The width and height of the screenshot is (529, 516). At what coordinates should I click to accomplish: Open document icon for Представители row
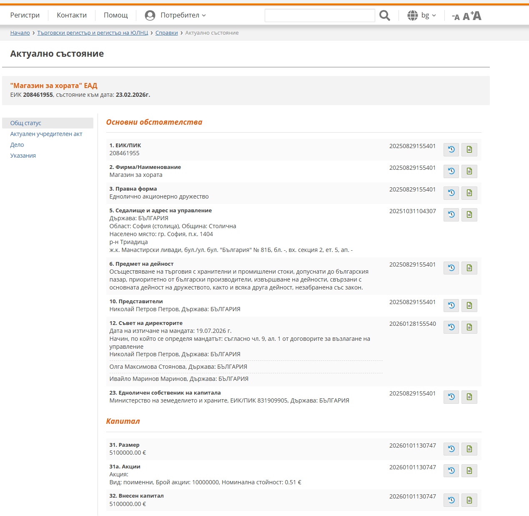coord(469,306)
